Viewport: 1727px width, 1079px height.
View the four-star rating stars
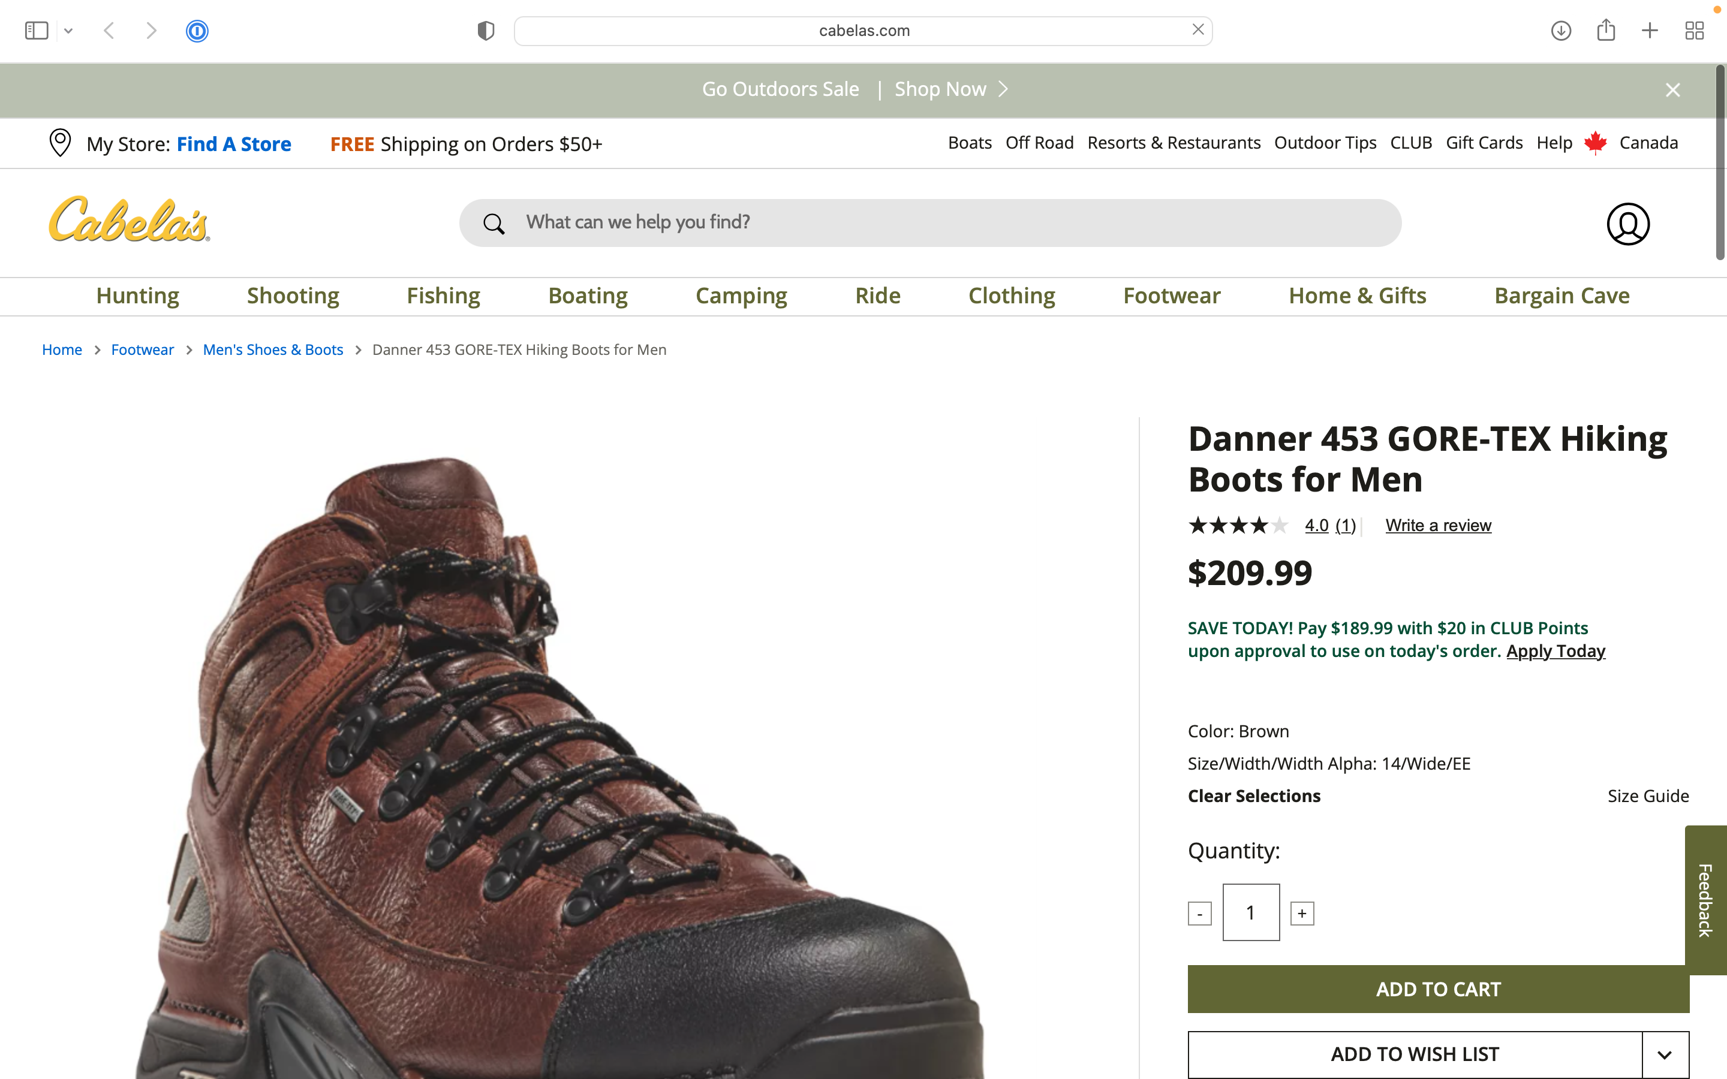[1238, 525]
